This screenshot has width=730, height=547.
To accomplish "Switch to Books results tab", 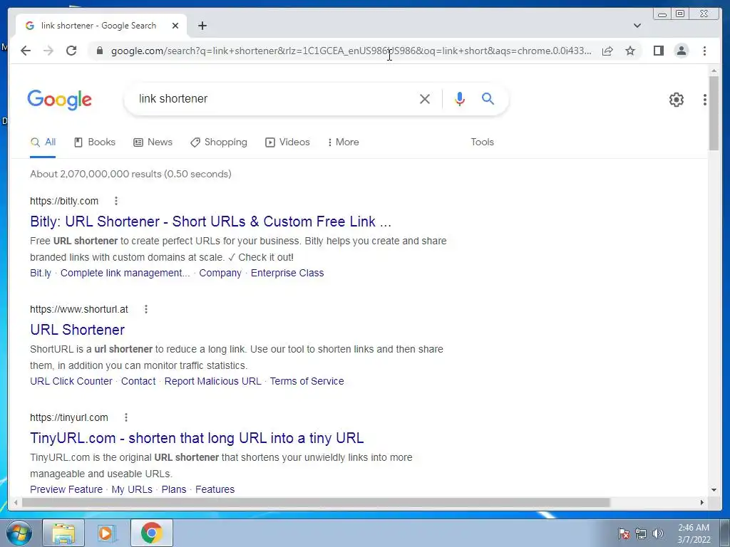I will pyautogui.click(x=95, y=142).
